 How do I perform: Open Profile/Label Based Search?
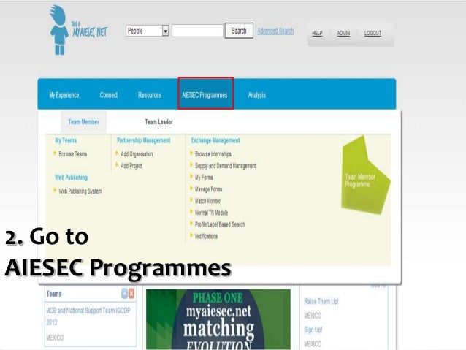(220, 224)
